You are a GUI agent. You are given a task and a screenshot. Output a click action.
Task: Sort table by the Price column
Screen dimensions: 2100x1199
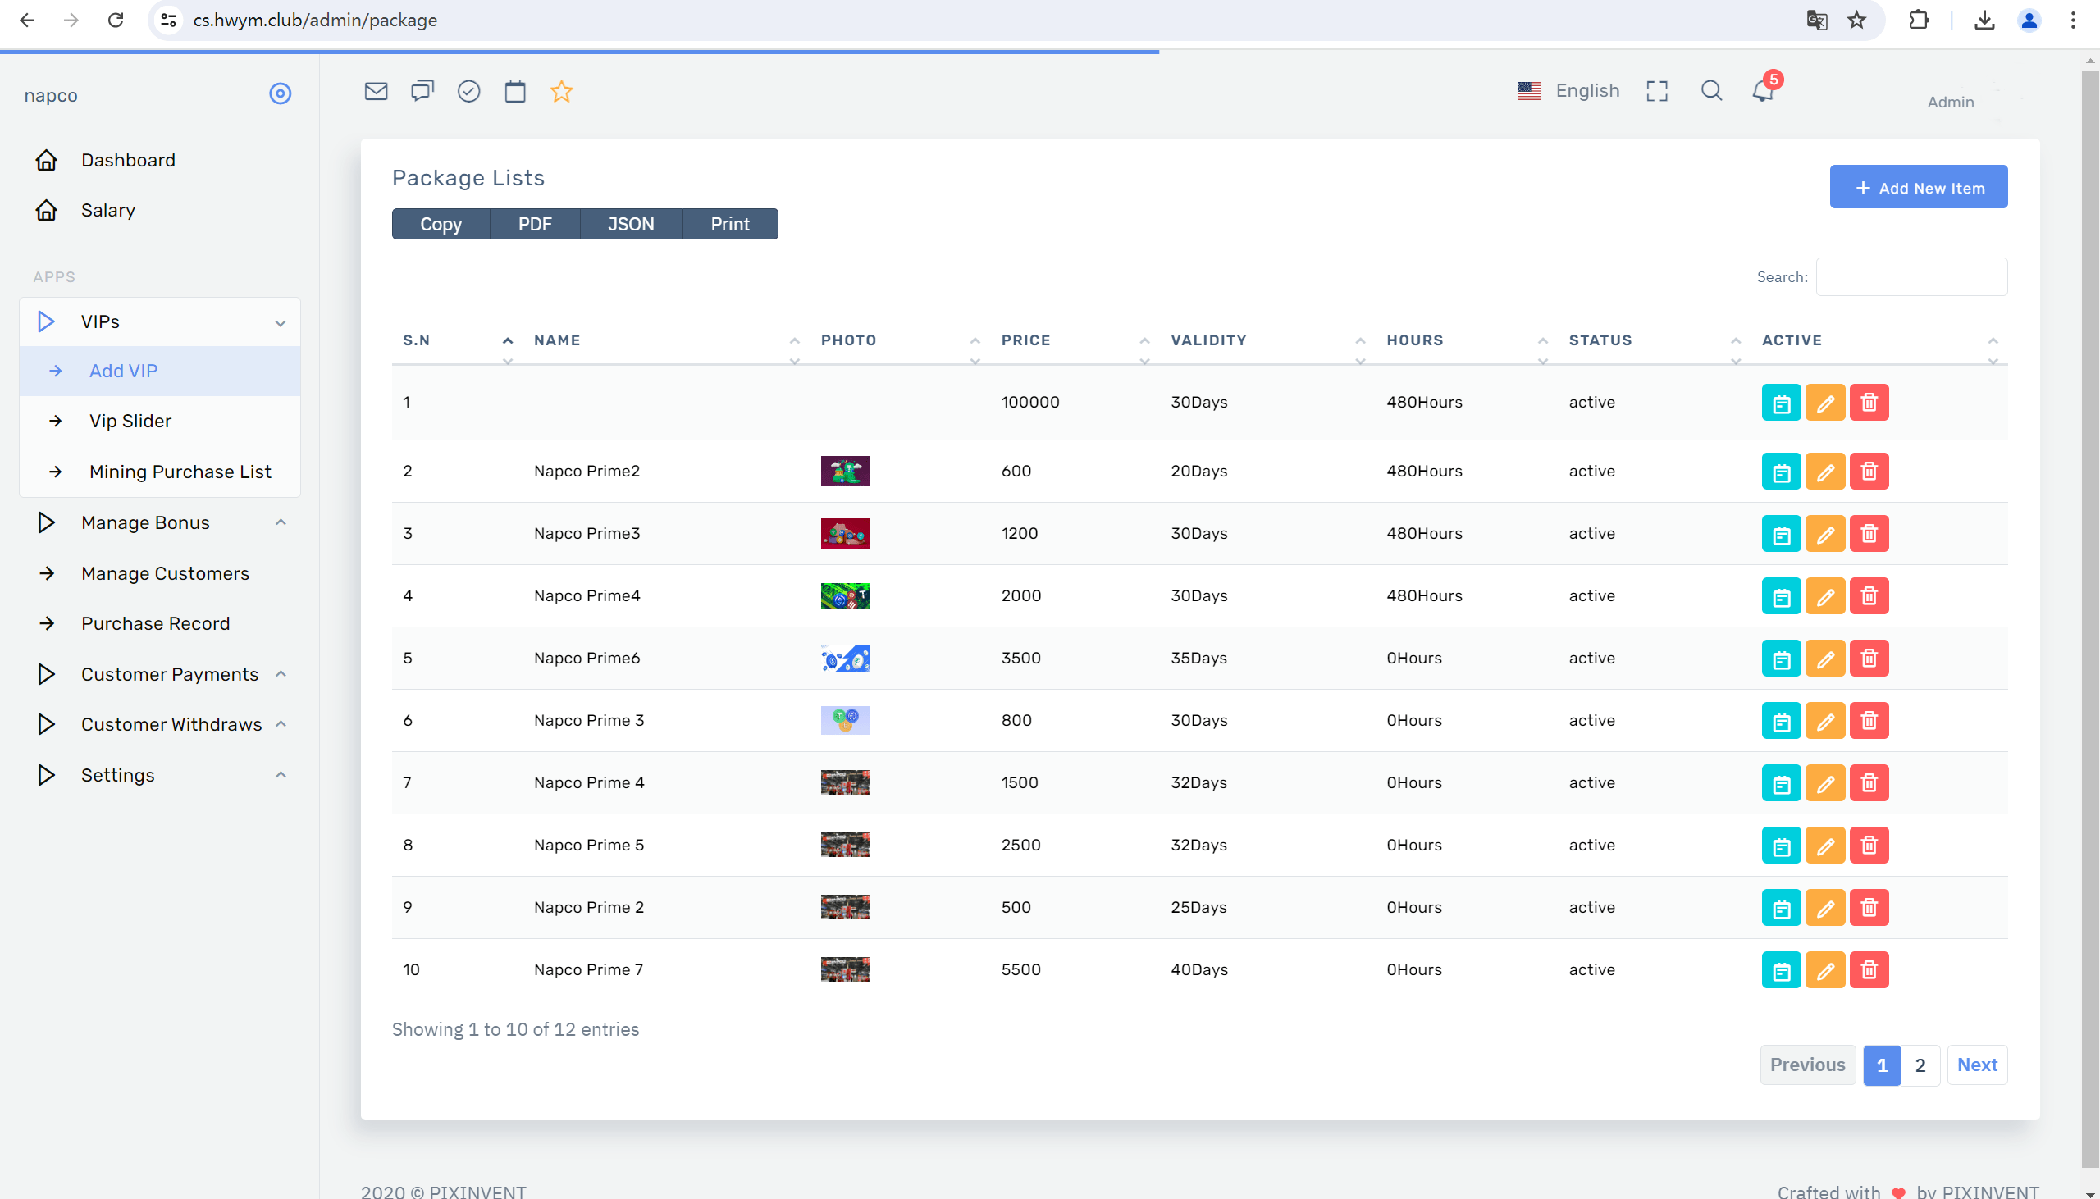point(1025,341)
